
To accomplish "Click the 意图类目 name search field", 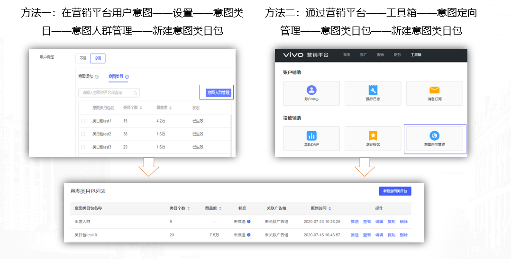I will 108,93.
